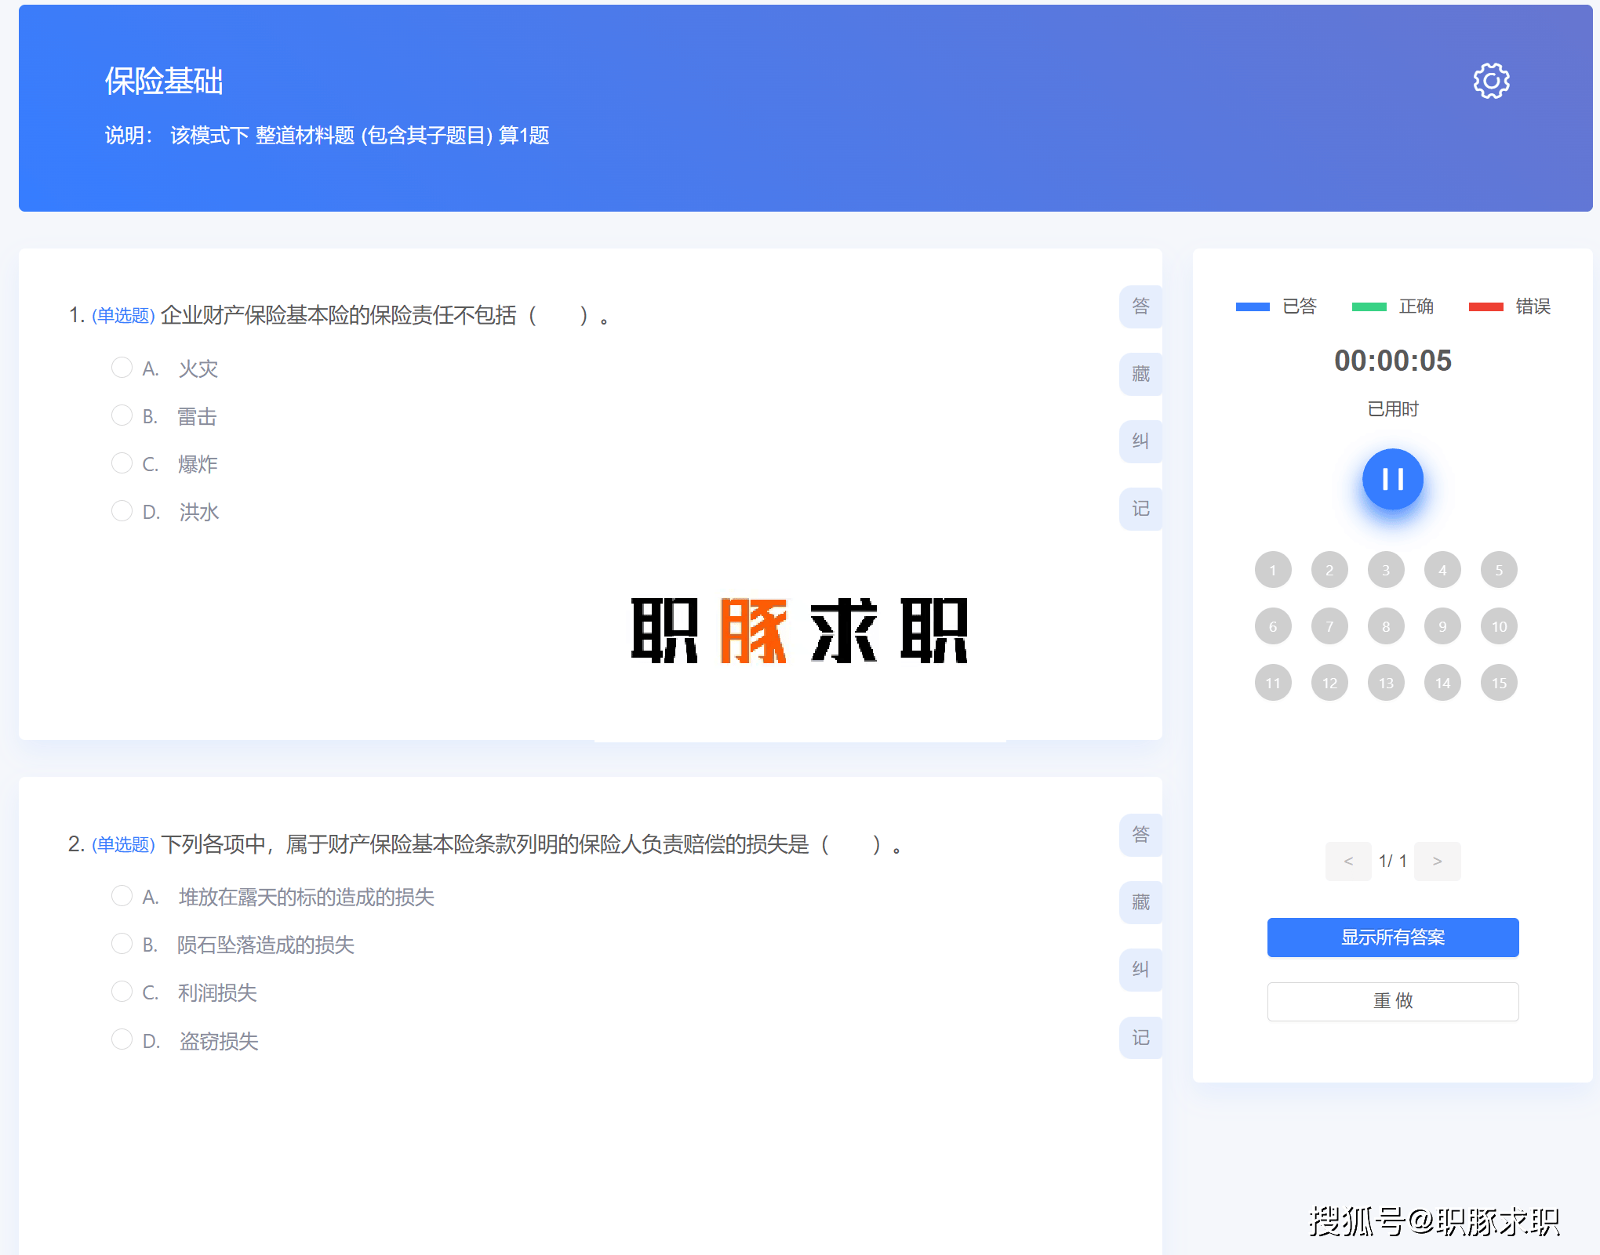Select option A 火灾 in question 1
The height and width of the screenshot is (1255, 1600).
[122, 368]
